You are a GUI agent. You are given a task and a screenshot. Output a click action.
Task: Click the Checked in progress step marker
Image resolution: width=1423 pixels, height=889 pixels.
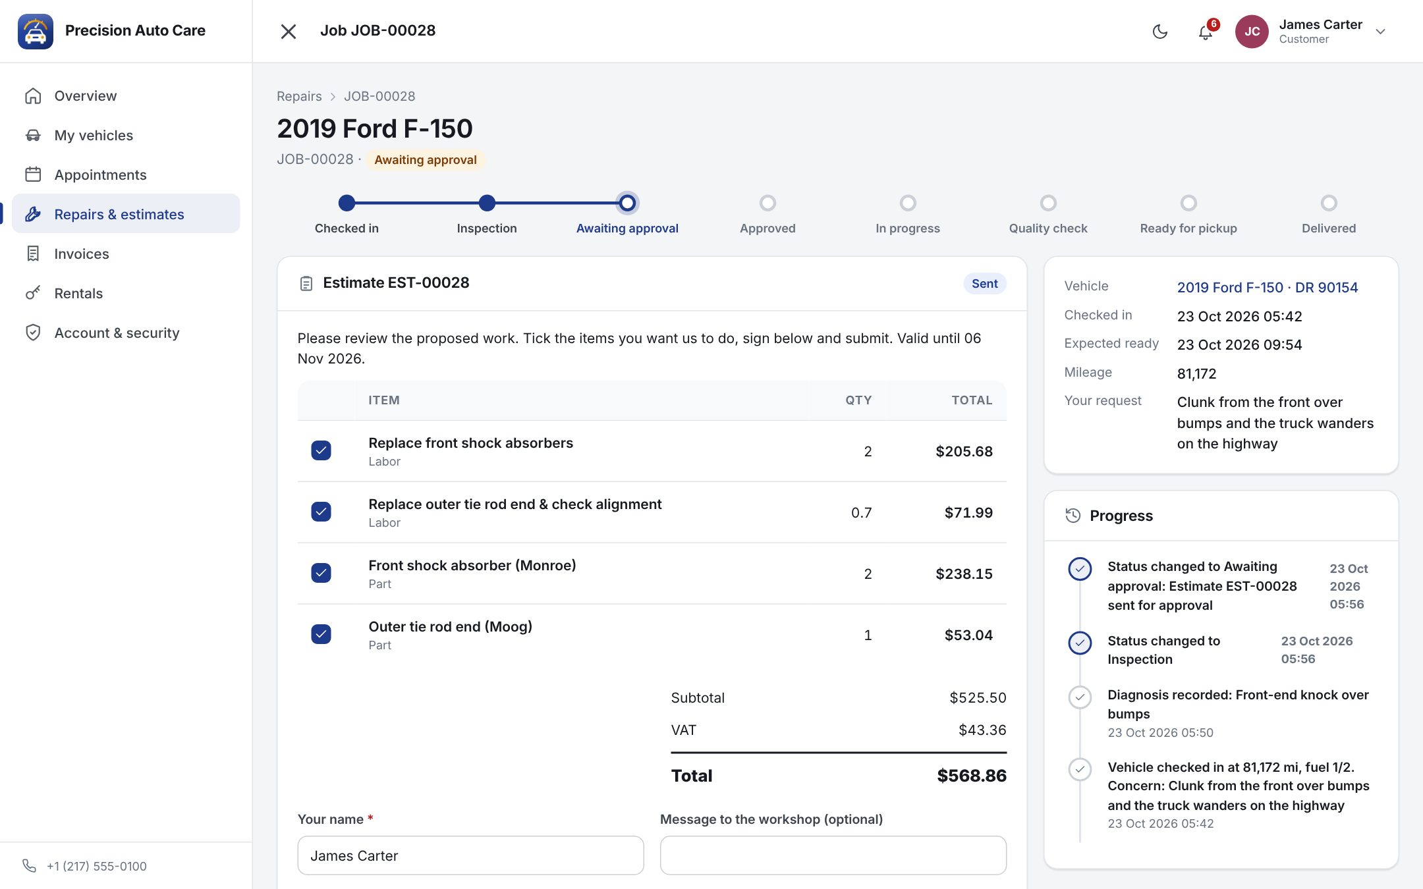pos(347,203)
